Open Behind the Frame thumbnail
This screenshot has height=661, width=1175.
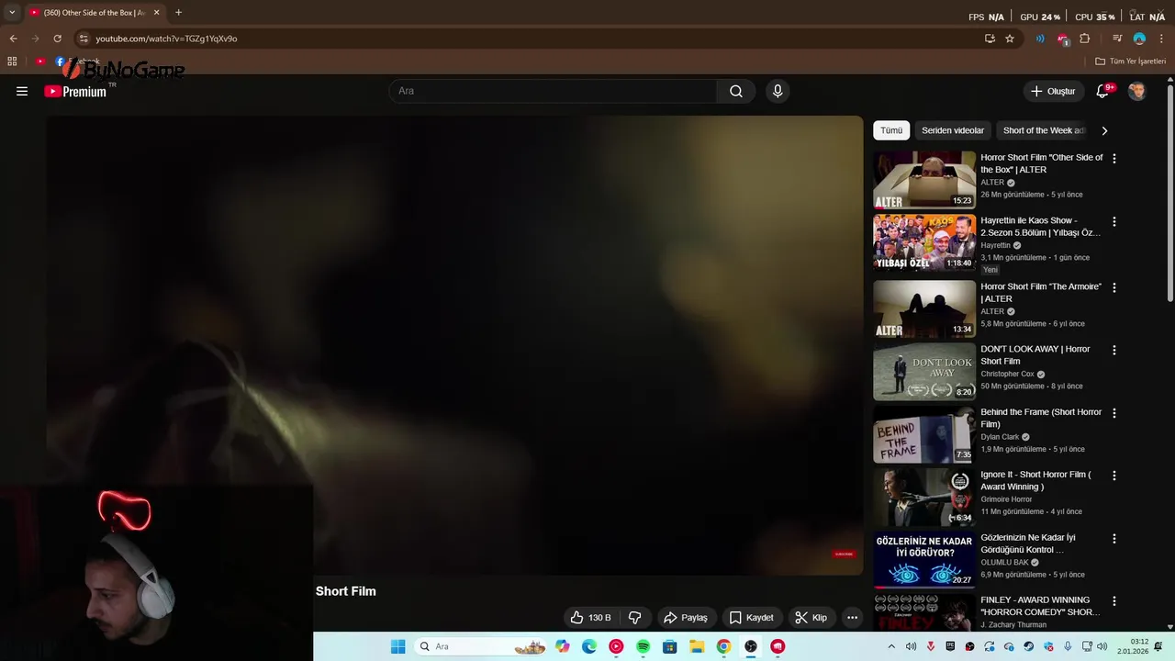tap(924, 434)
